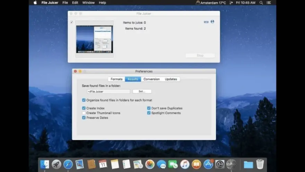Toggle the Preserve Dates checkbox
This screenshot has width=305, height=172.
pyautogui.click(x=84, y=118)
